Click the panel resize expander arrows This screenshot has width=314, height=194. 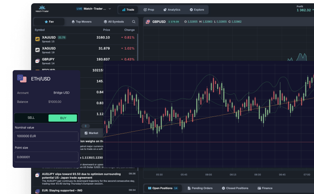(86, 126)
